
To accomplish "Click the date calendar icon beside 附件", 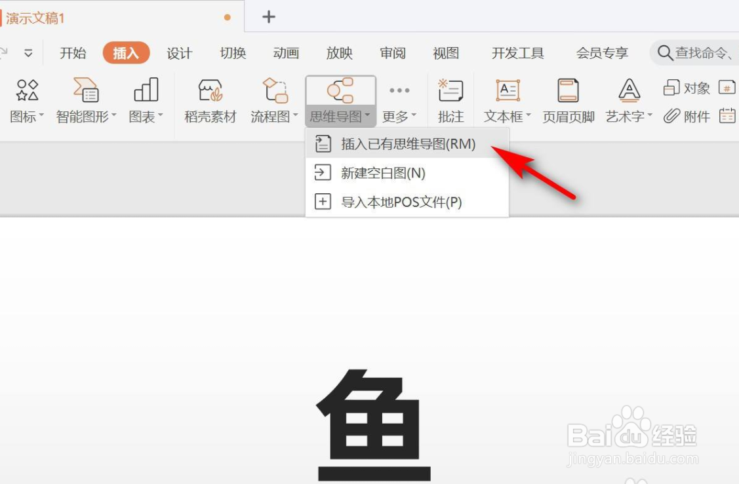I will [727, 115].
